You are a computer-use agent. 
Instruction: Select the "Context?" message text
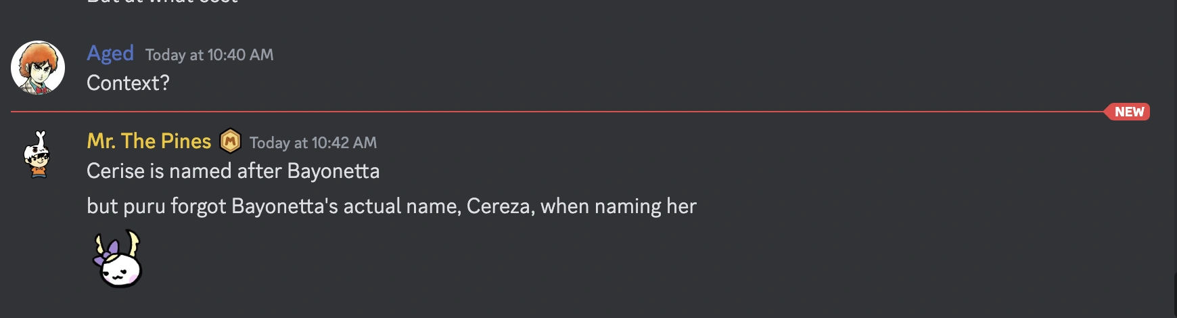(128, 83)
